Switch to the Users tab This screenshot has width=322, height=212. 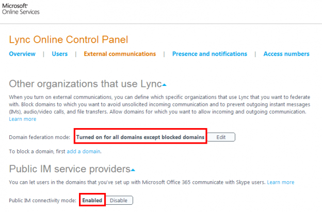[x=59, y=54]
